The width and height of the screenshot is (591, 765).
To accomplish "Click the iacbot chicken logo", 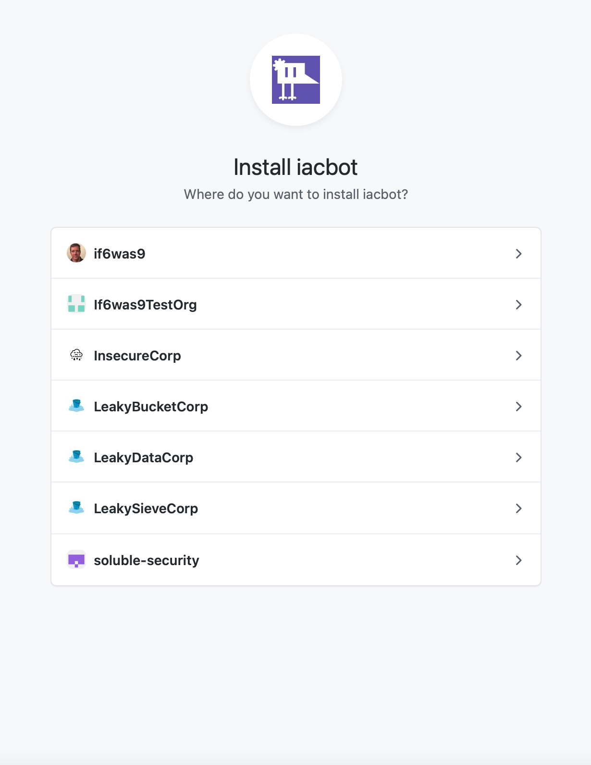I will coord(295,80).
